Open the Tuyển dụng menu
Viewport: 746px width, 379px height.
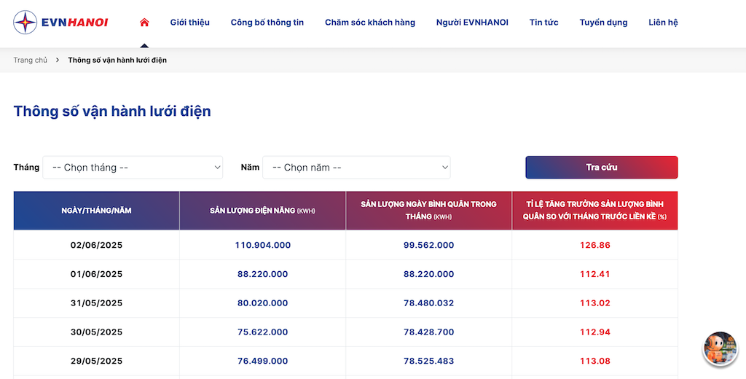coord(603,23)
